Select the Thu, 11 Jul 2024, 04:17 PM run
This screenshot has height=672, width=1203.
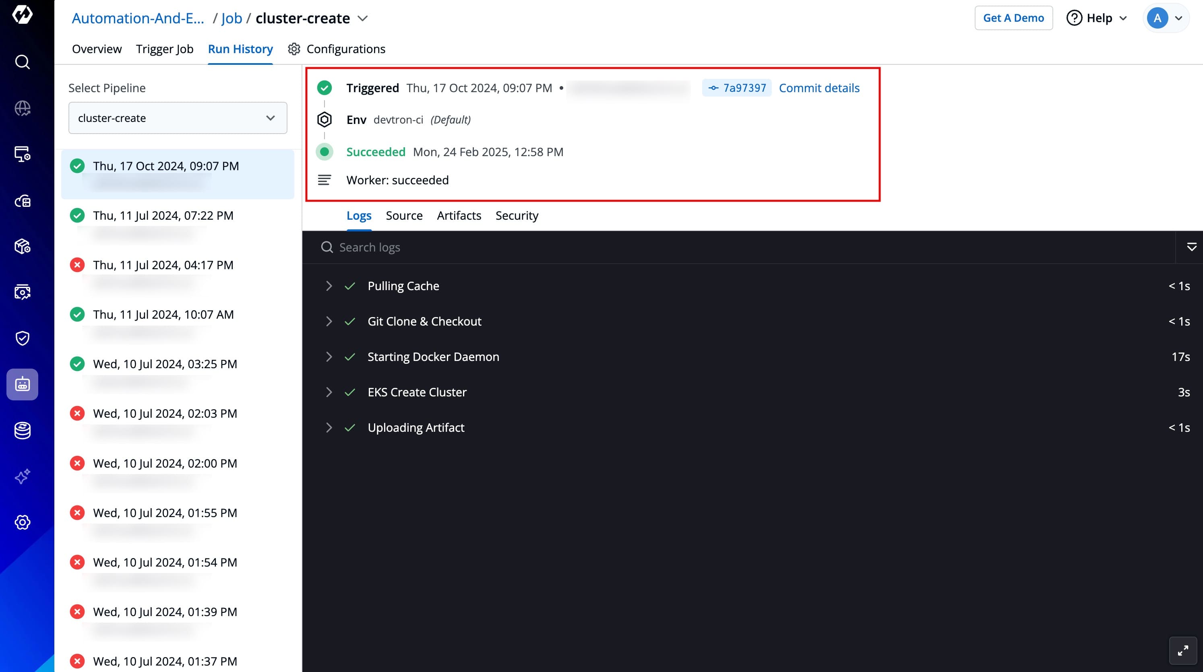tap(163, 265)
